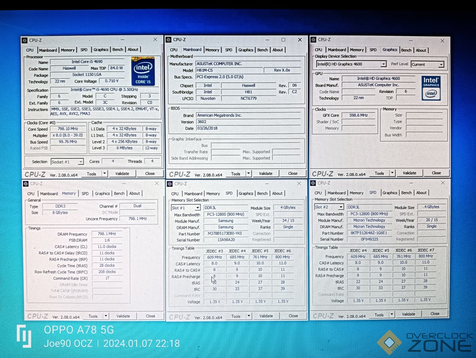Expand the Tools arrow in the Slot #1 SPD window

pyautogui.click(x=248, y=316)
